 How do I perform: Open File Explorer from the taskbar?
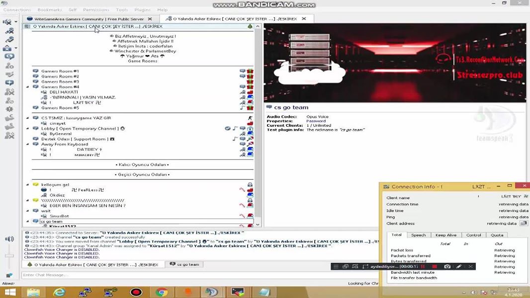coord(33,292)
